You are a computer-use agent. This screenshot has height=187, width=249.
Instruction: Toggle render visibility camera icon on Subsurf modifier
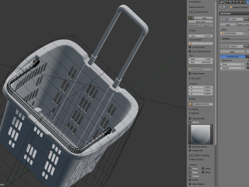point(246,46)
